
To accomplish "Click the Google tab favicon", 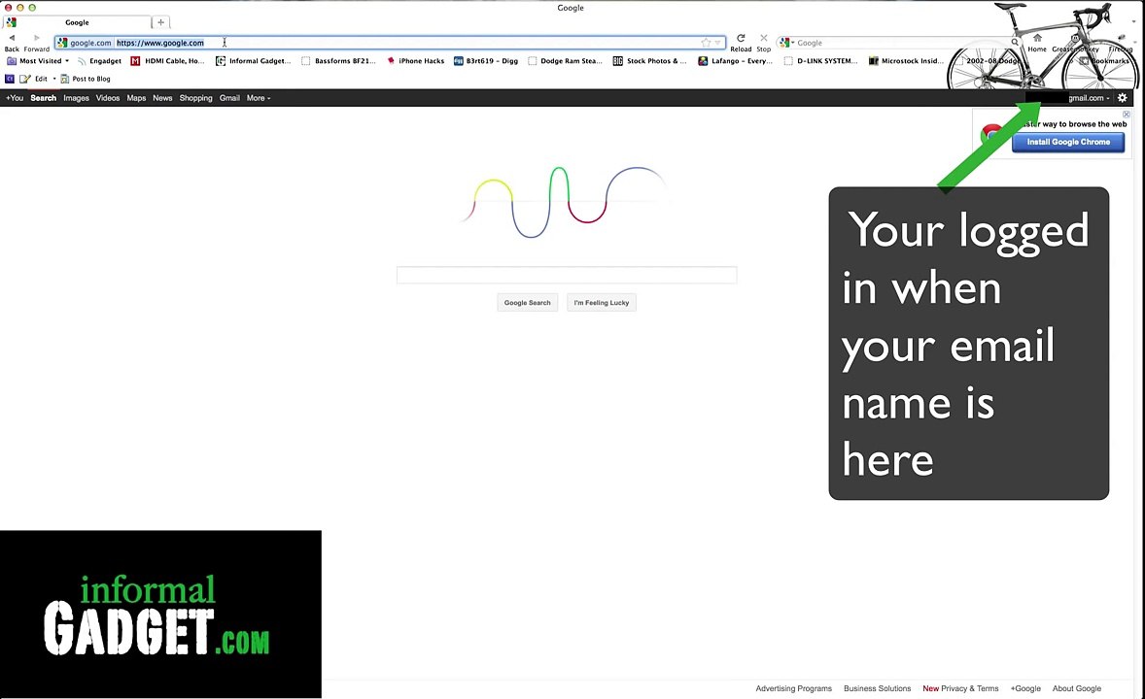I will (x=11, y=22).
